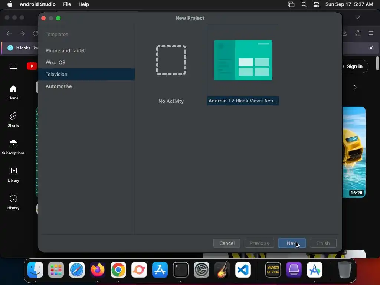Open the Help menu
This screenshot has width=380, height=285.
click(x=83, y=4)
